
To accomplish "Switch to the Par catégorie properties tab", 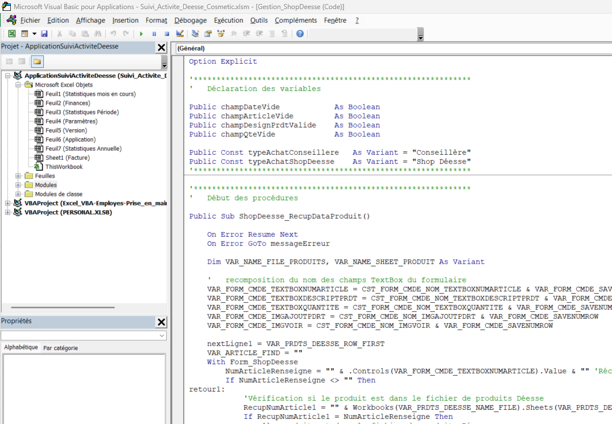I will pos(60,347).
